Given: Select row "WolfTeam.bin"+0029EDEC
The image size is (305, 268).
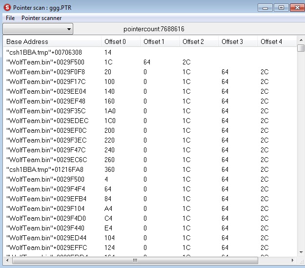Looking at the screenshot, I should point(150,121).
